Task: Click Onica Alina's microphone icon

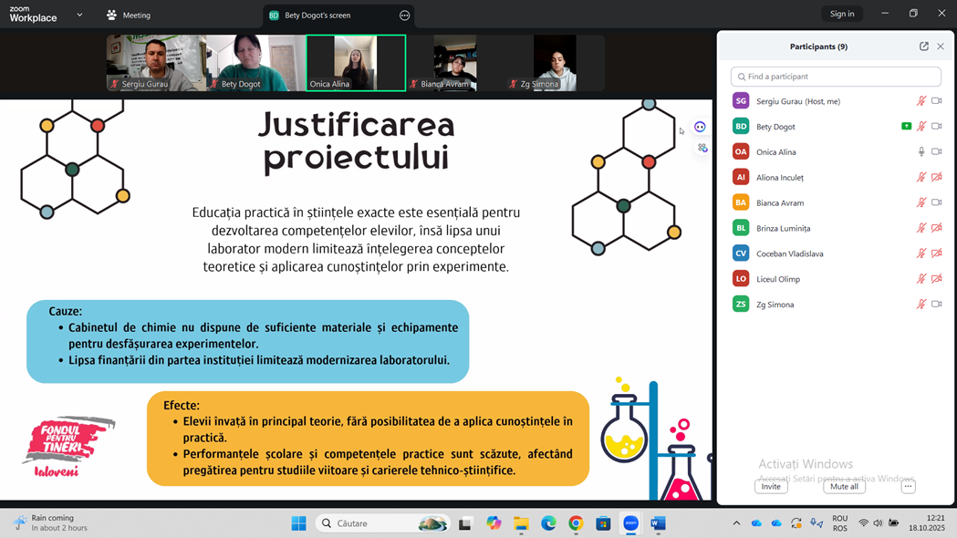Action: point(921,152)
